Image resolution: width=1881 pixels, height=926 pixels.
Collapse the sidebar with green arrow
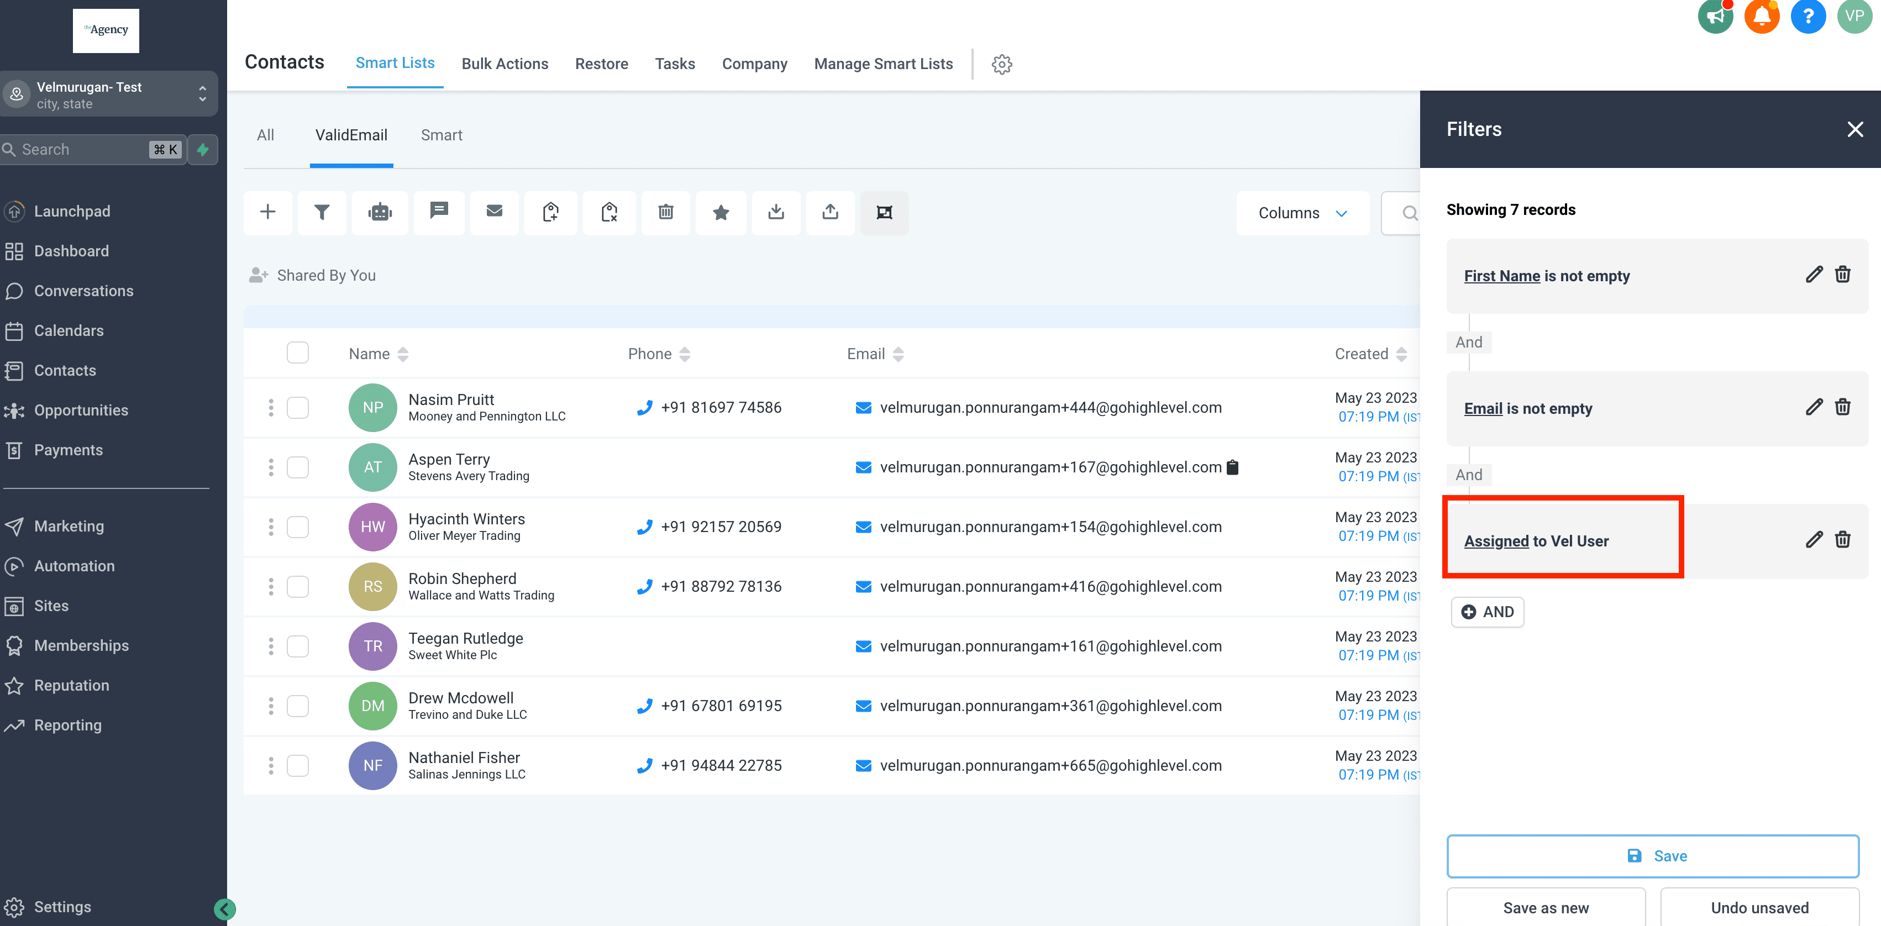coord(225,909)
